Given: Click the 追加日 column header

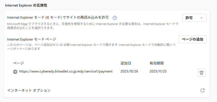Looking at the screenshot, I should point(126,63).
